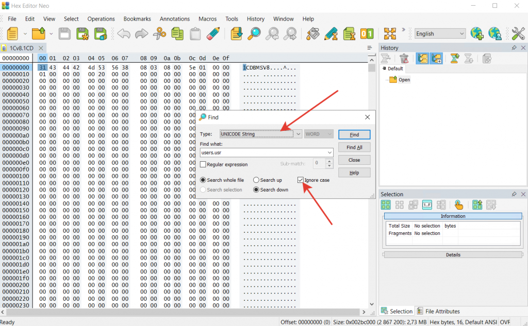The image size is (528, 326).
Task: Close the 1Cv8.1CD tab
Action: pos(41,48)
